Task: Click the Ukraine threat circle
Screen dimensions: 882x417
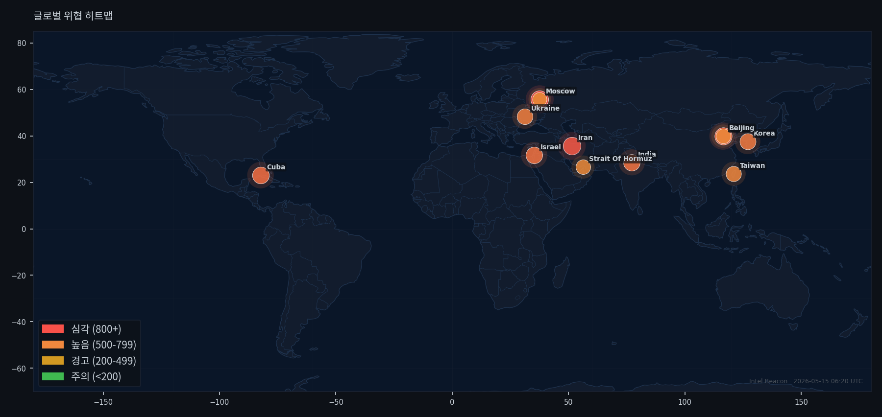Action: (x=525, y=116)
